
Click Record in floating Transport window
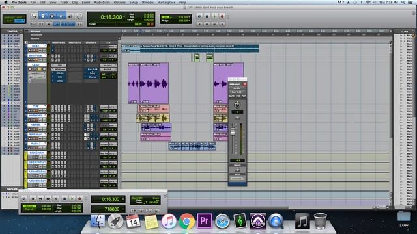click(x=79, y=198)
